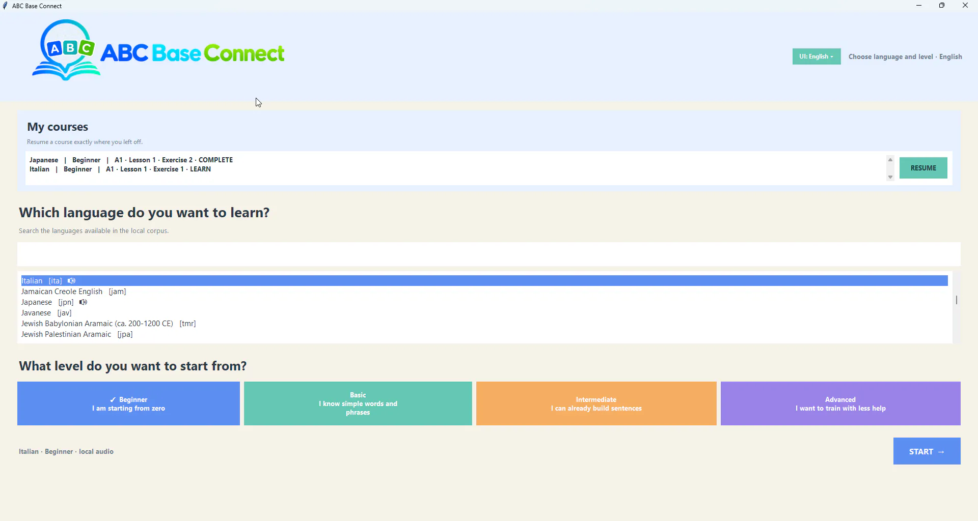
Task: Pick Javanese [jav] from the list
Action: tap(484, 313)
